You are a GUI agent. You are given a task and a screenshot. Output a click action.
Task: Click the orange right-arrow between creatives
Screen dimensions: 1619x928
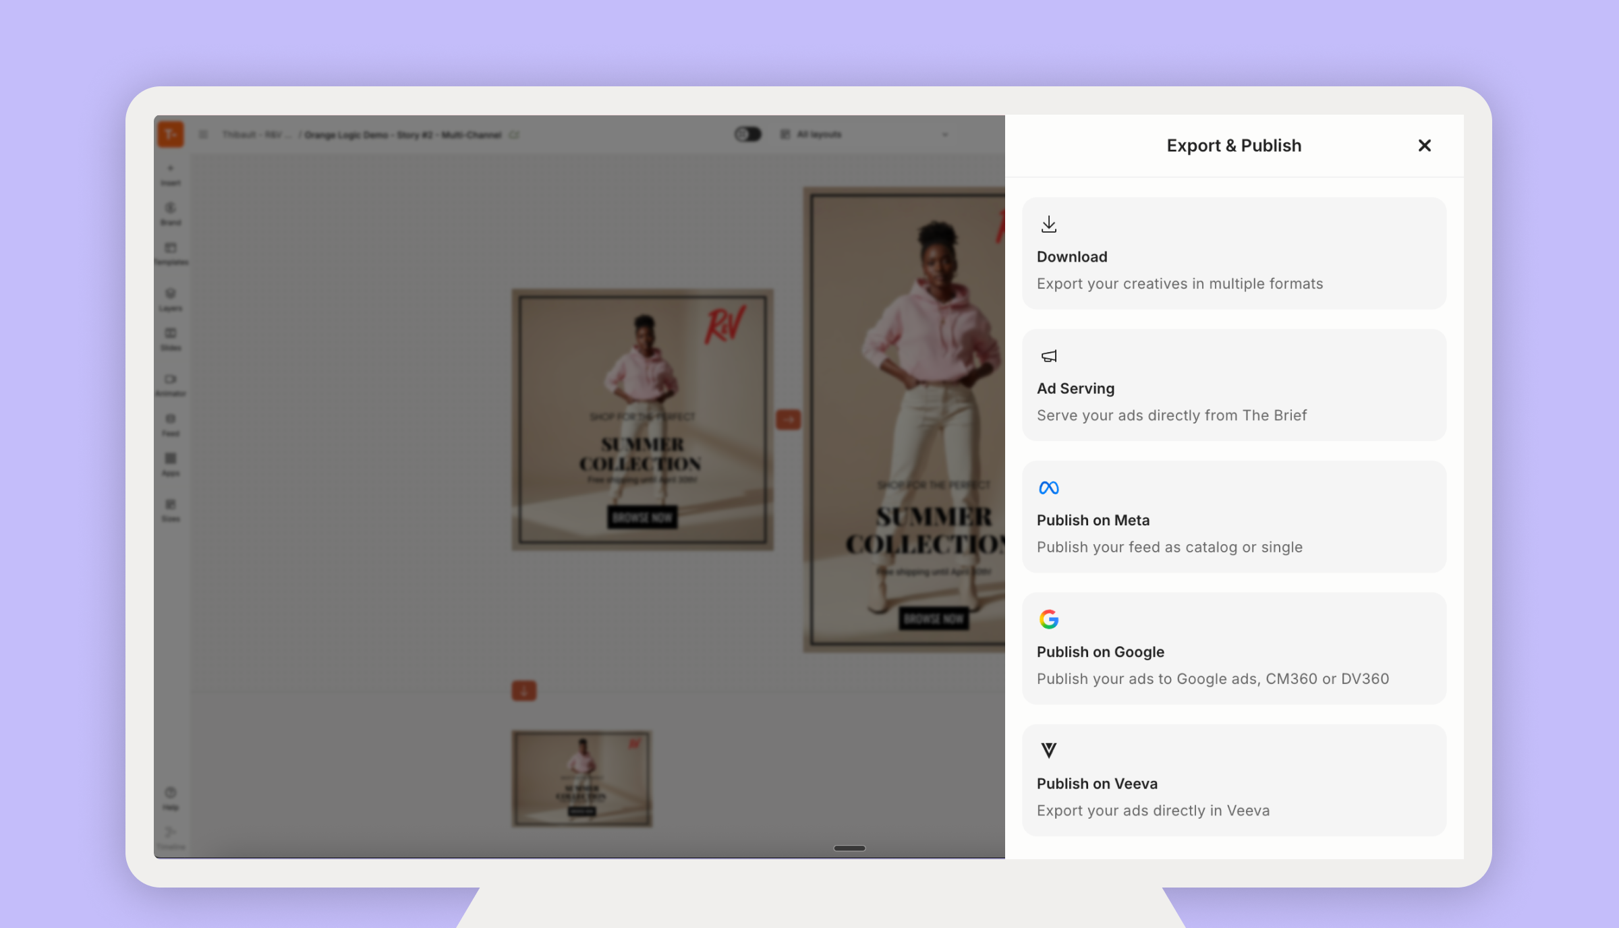788,419
